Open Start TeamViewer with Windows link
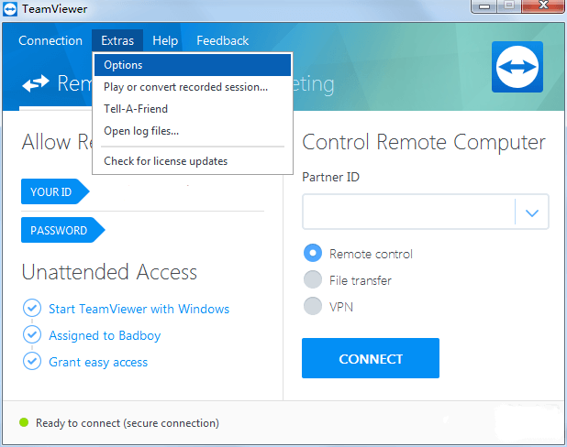567x447 pixels. (x=139, y=309)
